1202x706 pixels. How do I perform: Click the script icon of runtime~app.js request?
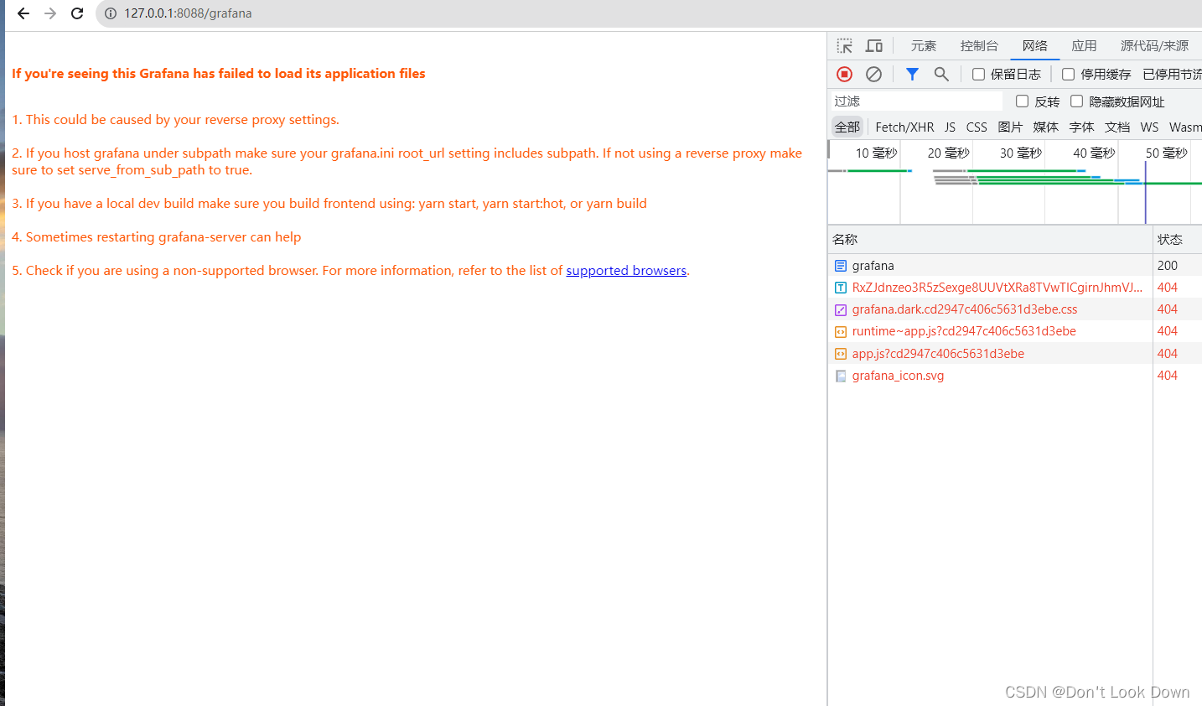(x=841, y=331)
